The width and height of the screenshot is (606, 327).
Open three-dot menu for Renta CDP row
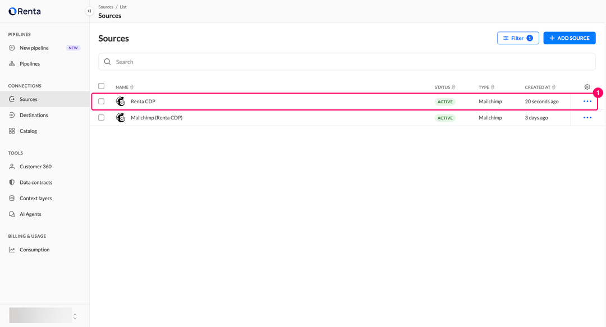[x=587, y=102]
